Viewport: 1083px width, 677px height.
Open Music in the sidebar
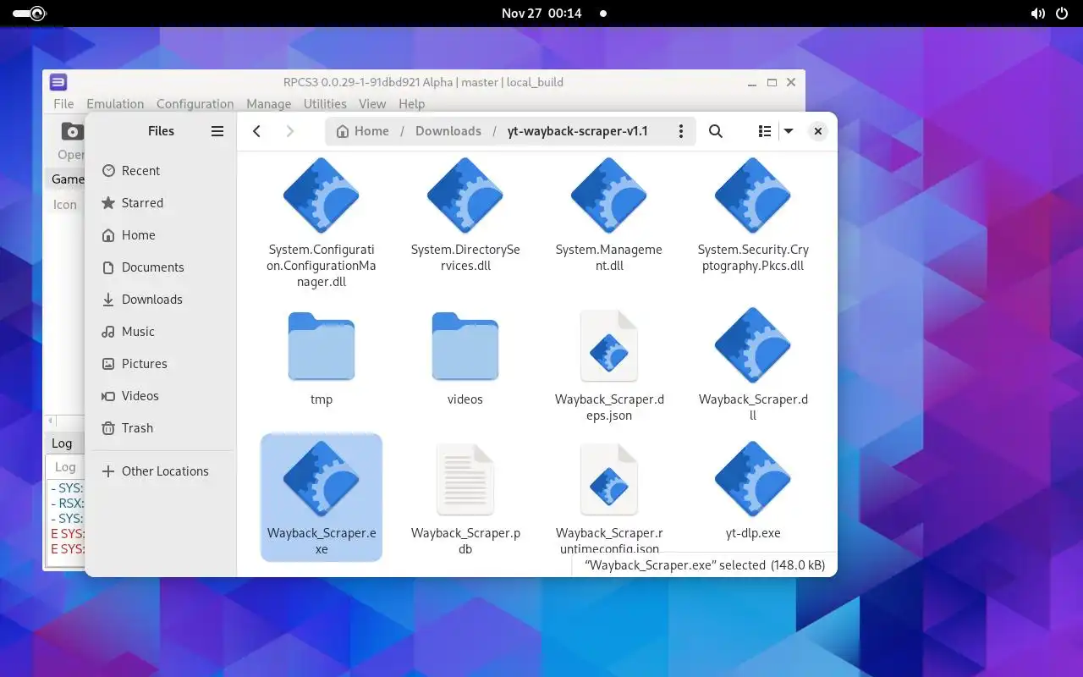(161, 332)
